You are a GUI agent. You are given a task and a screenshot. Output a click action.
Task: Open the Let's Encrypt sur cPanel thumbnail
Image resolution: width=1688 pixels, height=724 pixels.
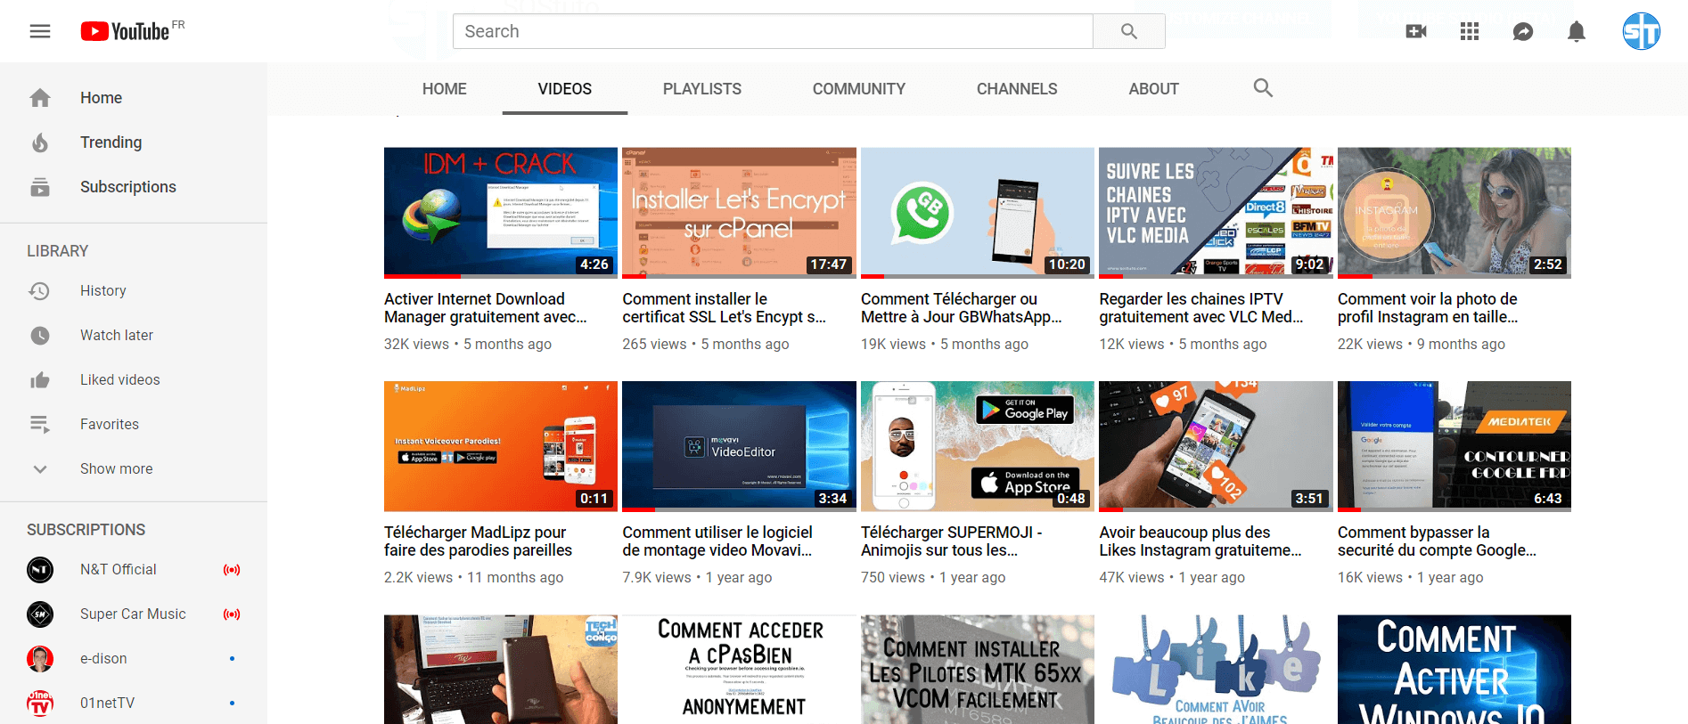coord(739,213)
